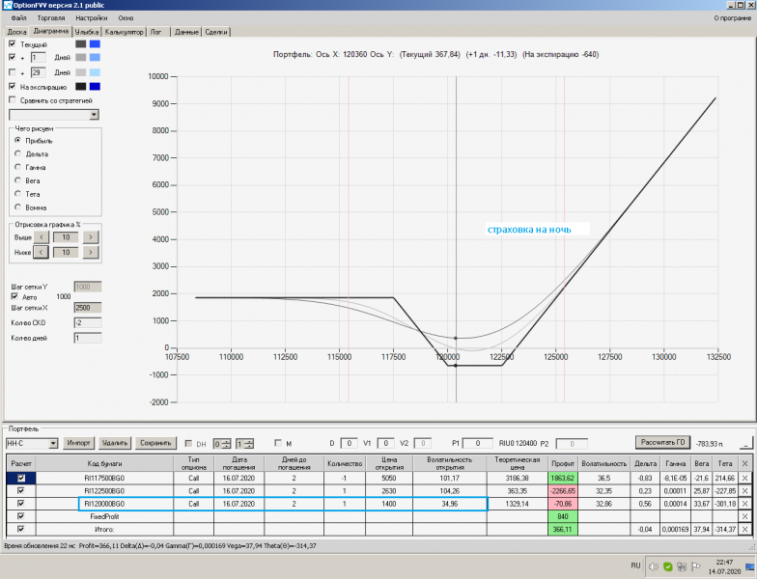Select the Тета radio button
The image size is (757, 579).
click(x=17, y=194)
